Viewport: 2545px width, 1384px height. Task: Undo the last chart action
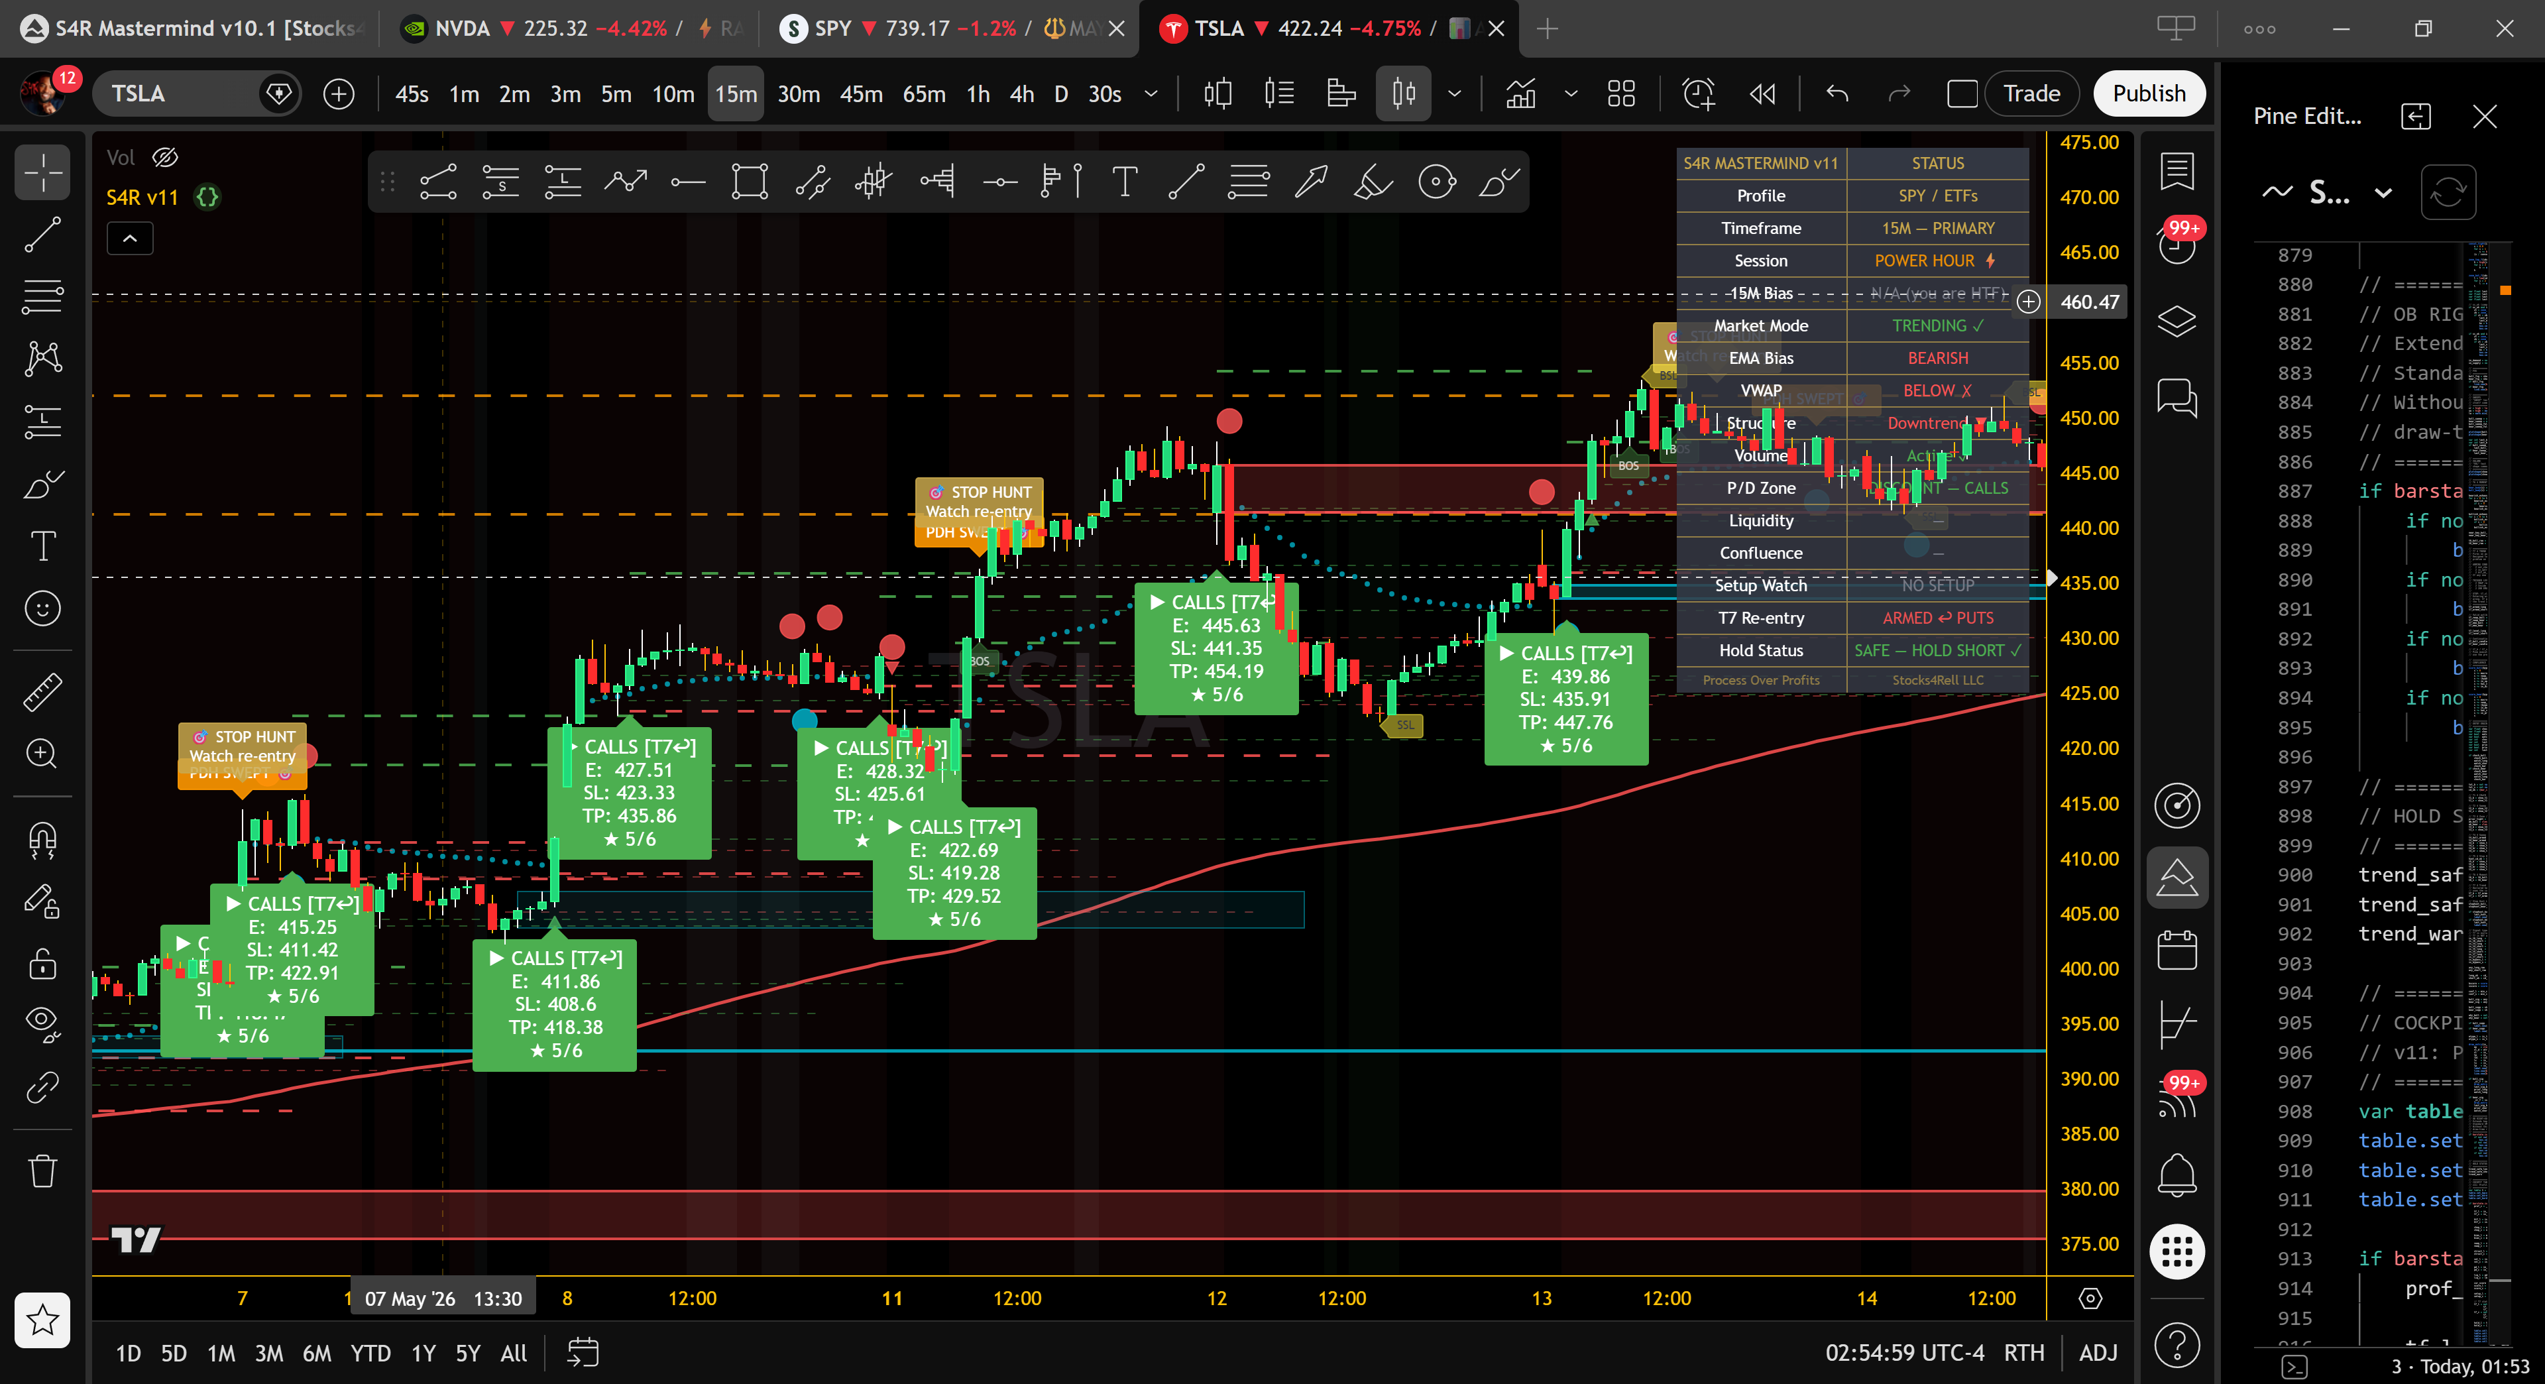pyautogui.click(x=1838, y=94)
